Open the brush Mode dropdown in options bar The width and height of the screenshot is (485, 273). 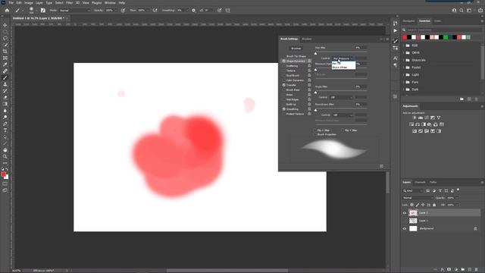pyautogui.click(x=74, y=10)
